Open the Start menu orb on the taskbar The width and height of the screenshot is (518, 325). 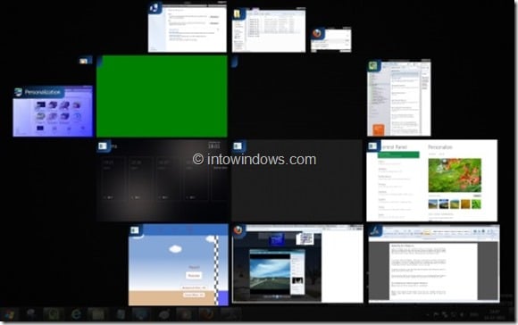click(9, 314)
